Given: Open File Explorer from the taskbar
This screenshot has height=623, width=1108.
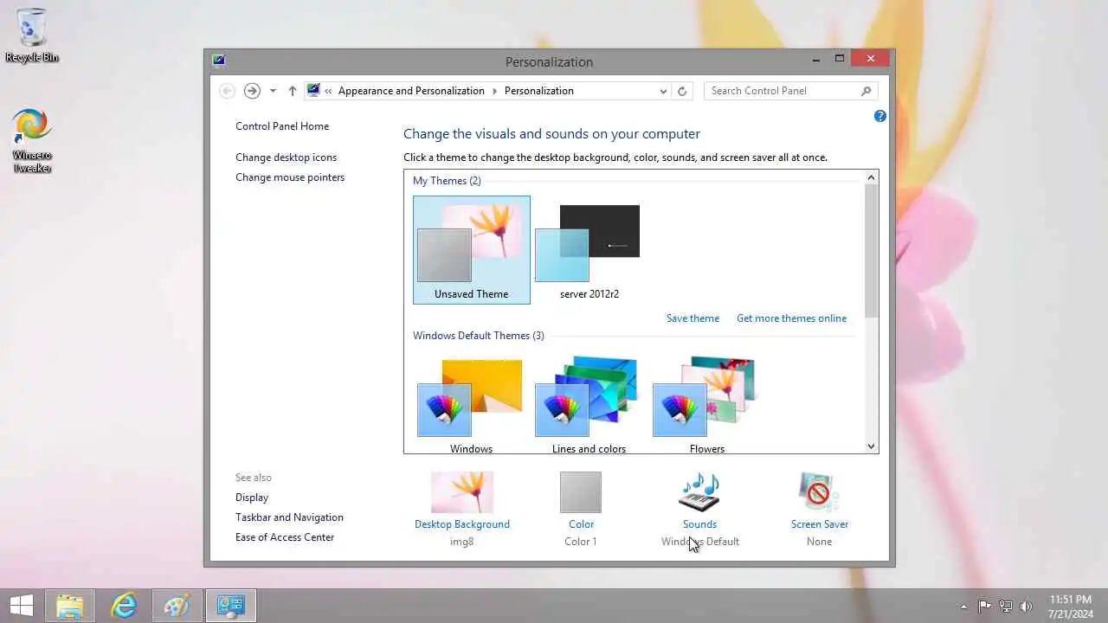Looking at the screenshot, I should [69, 606].
